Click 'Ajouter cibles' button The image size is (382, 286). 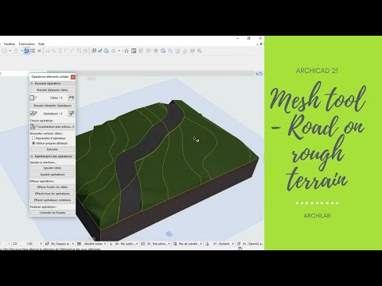(53, 168)
